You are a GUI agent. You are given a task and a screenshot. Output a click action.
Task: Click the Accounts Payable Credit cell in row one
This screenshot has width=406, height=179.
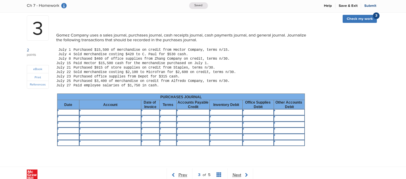point(193,112)
